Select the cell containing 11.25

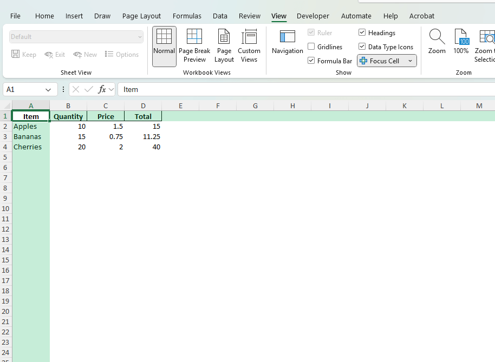pos(143,137)
